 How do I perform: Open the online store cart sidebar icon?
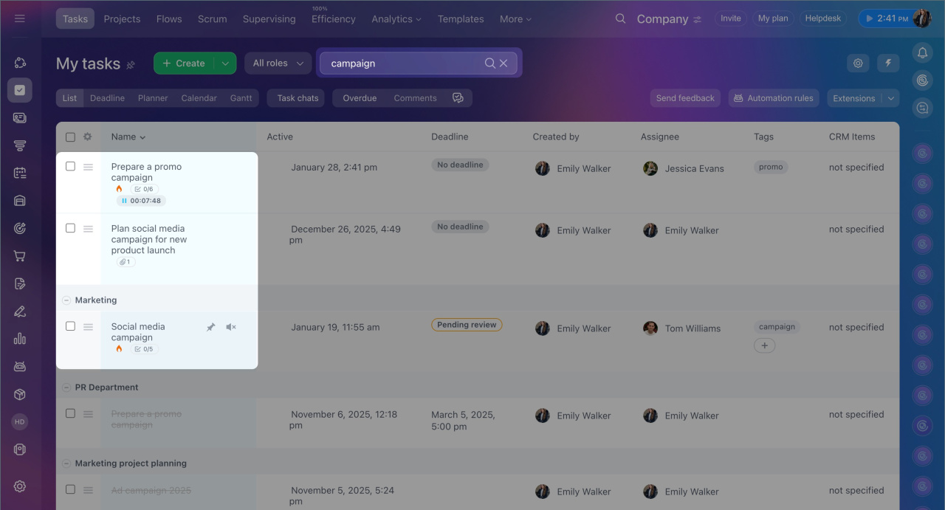[x=20, y=256]
